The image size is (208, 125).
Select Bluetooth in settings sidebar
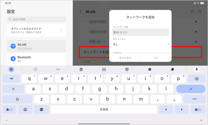pyautogui.click(x=36, y=59)
